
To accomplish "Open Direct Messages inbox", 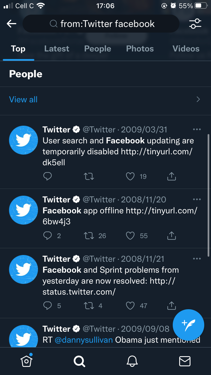I will (185, 362).
